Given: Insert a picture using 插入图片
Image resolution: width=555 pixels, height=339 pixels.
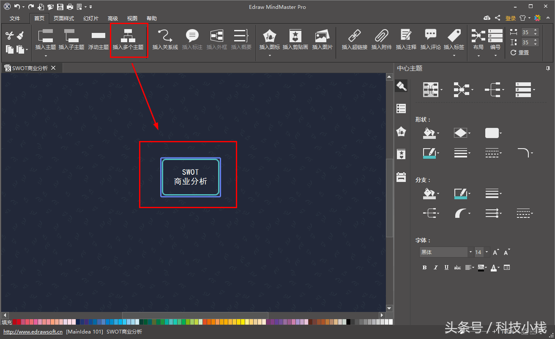Looking at the screenshot, I should (x=322, y=40).
